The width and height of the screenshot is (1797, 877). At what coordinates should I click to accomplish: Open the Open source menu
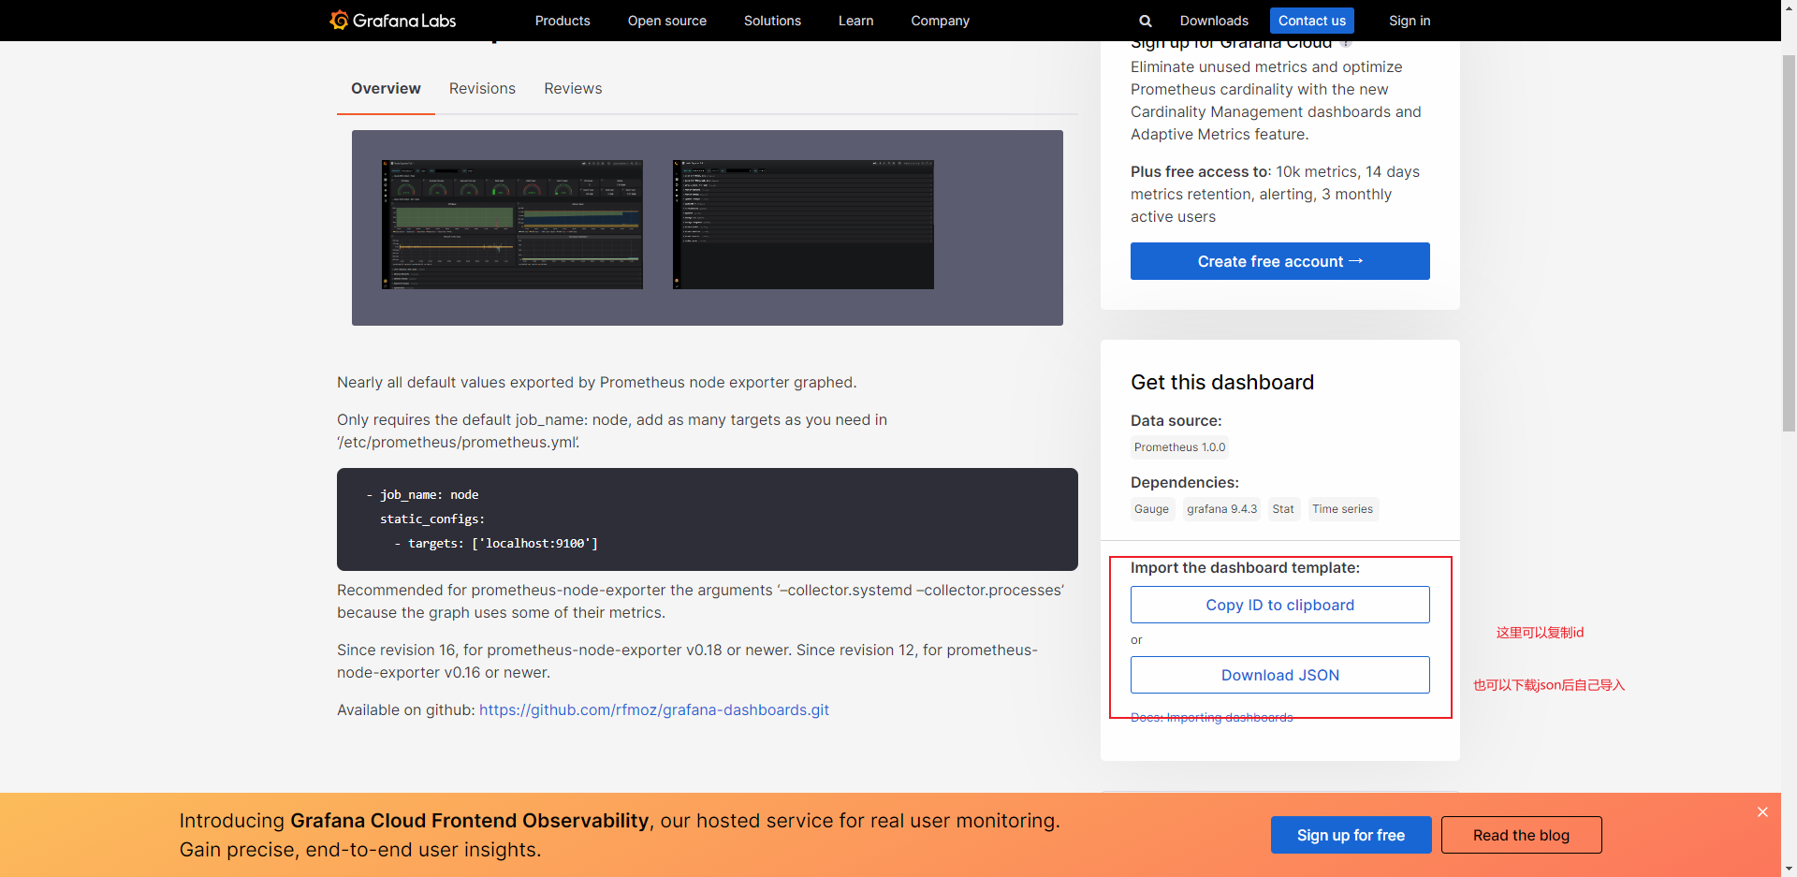pyautogui.click(x=667, y=21)
